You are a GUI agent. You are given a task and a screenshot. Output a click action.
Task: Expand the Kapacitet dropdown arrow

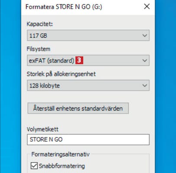coord(145,36)
